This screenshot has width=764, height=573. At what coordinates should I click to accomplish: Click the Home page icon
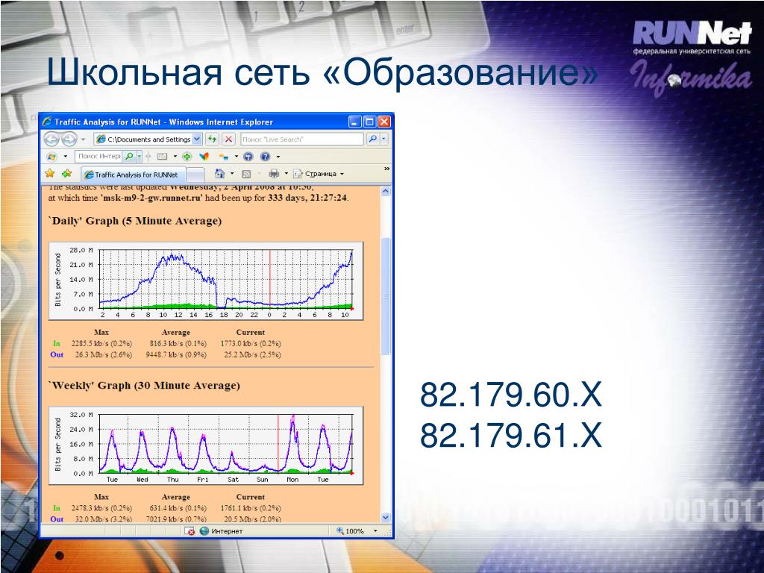point(220,173)
